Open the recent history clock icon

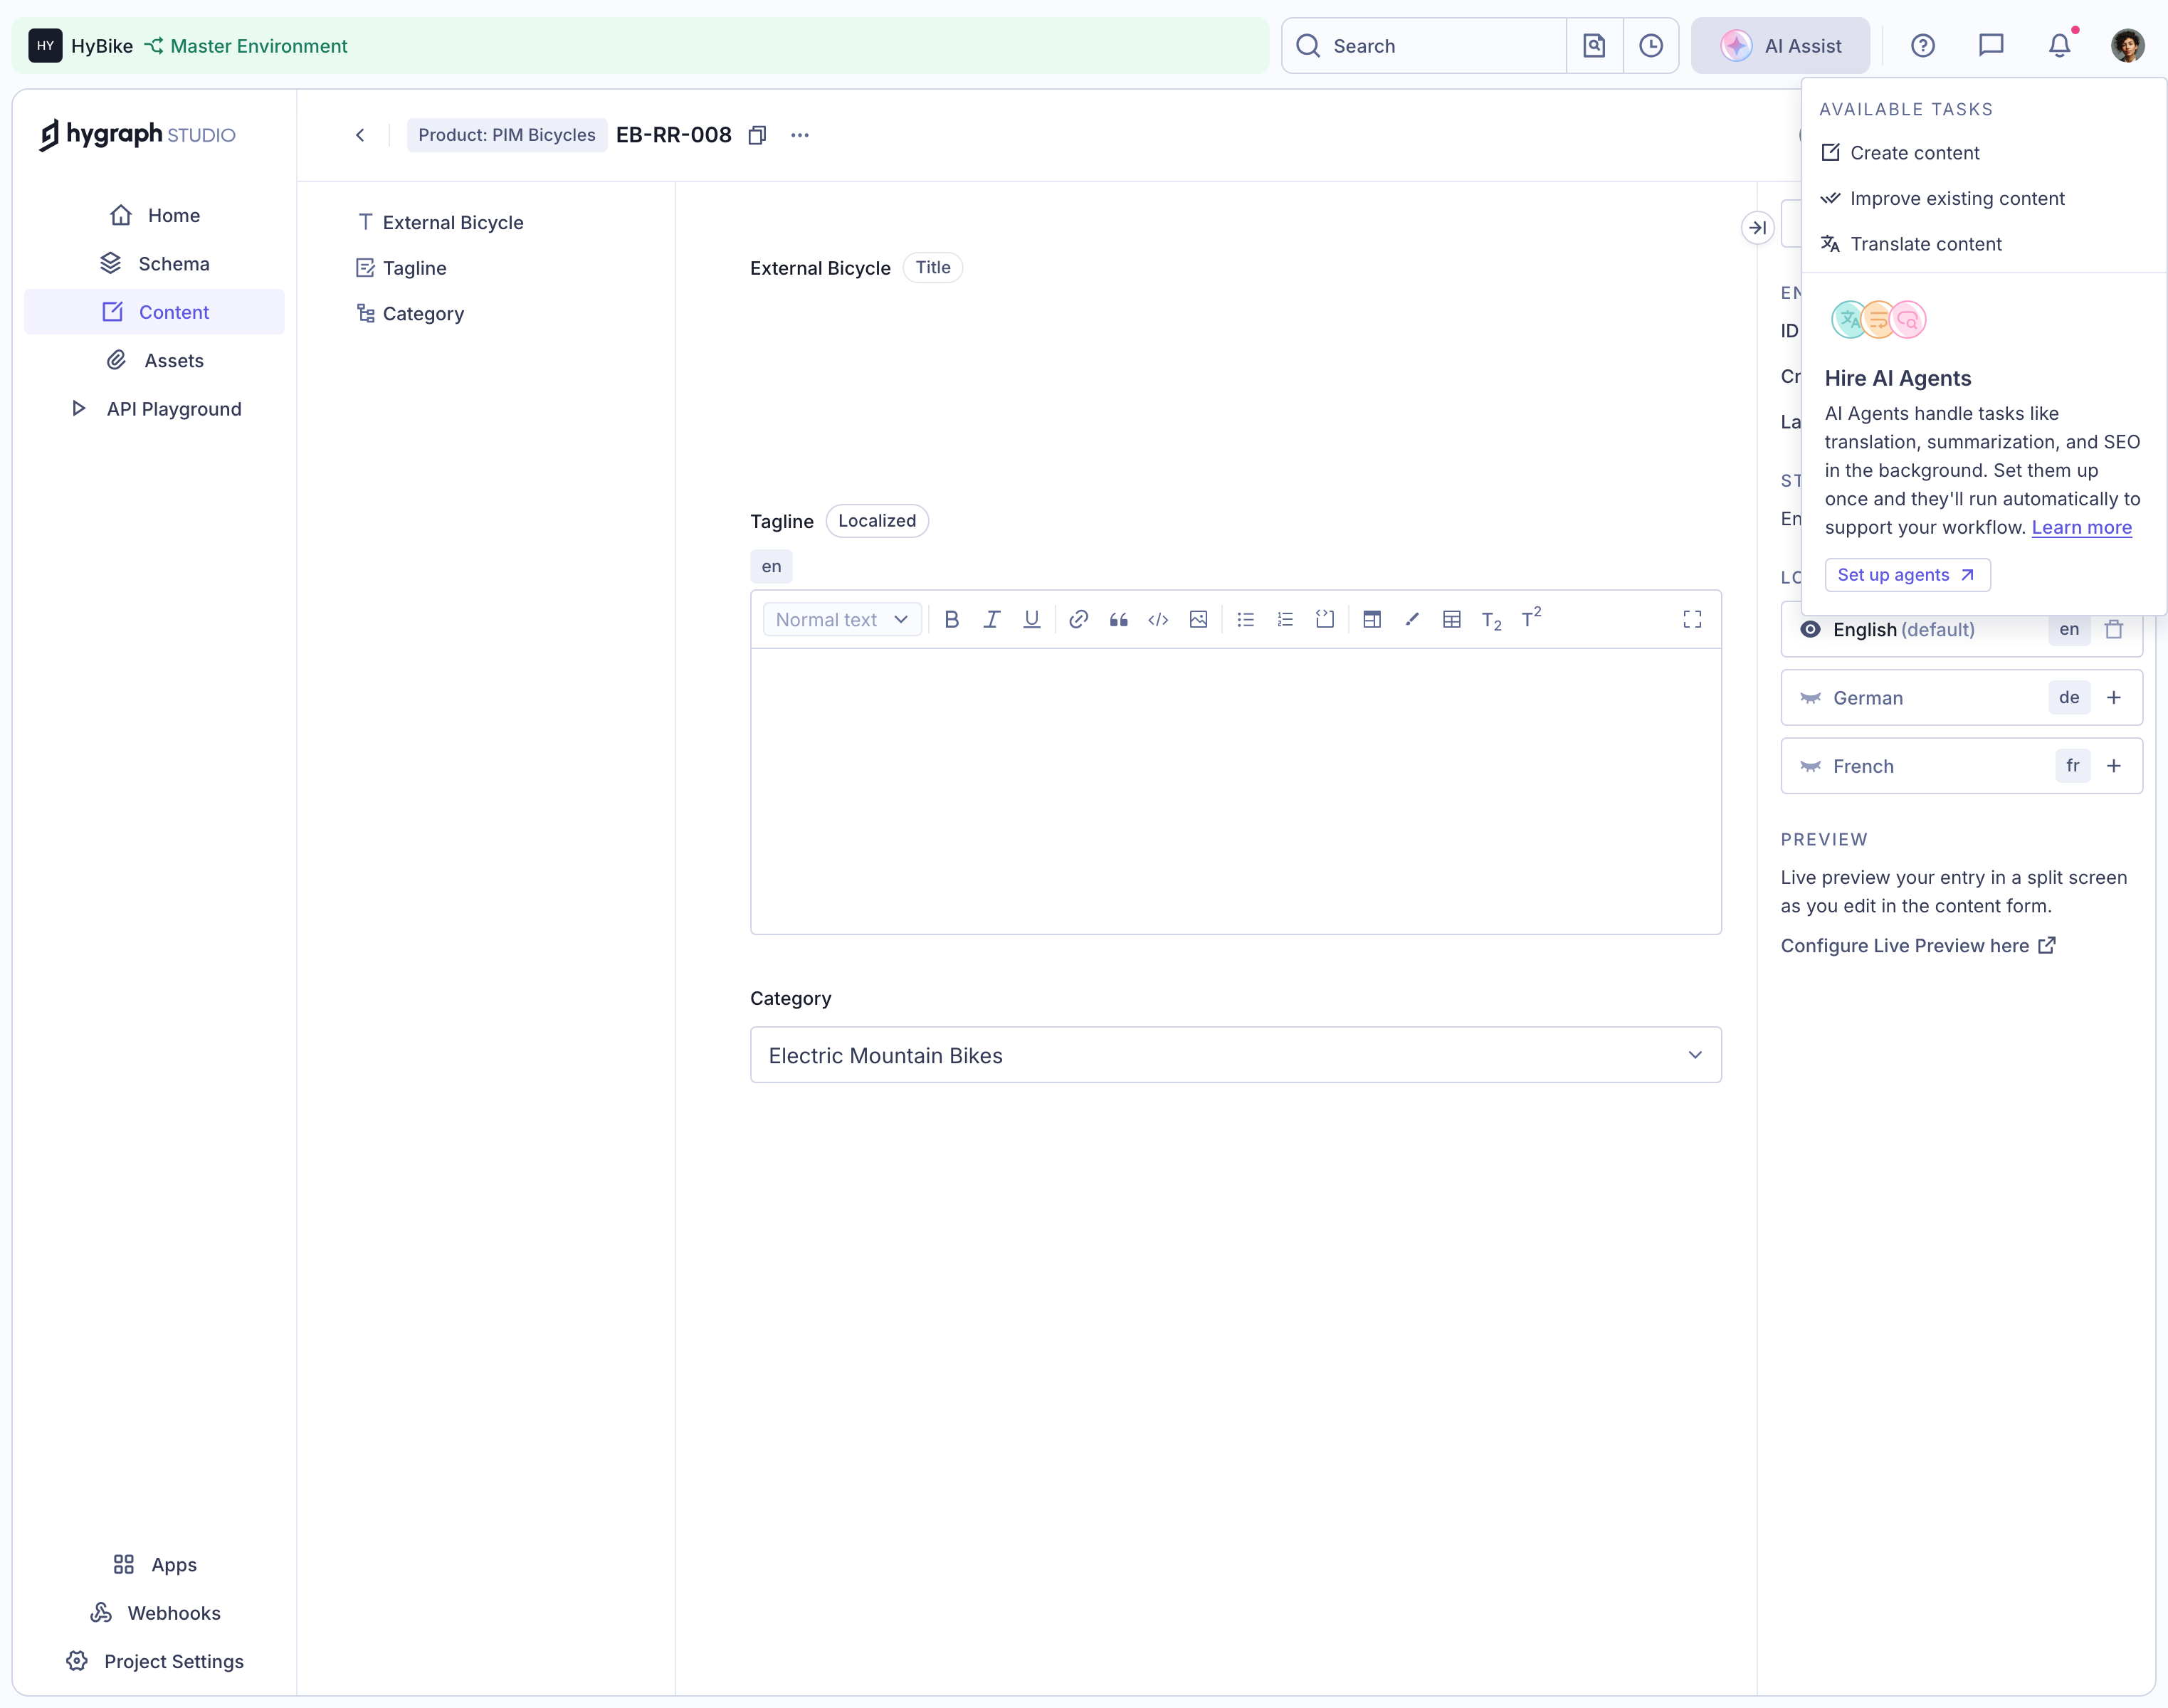click(1651, 46)
